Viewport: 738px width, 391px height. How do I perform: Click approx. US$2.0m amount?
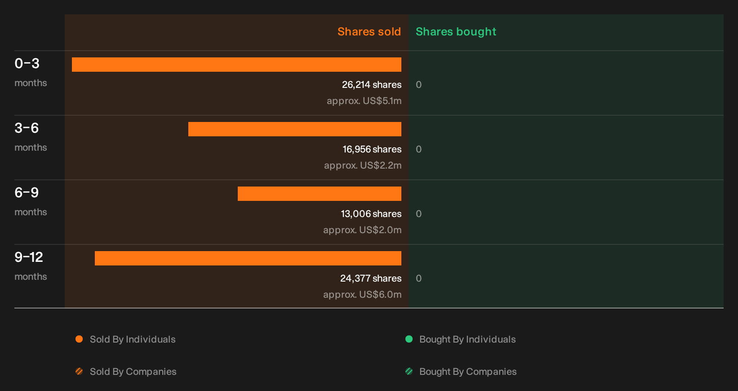click(362, 230)
